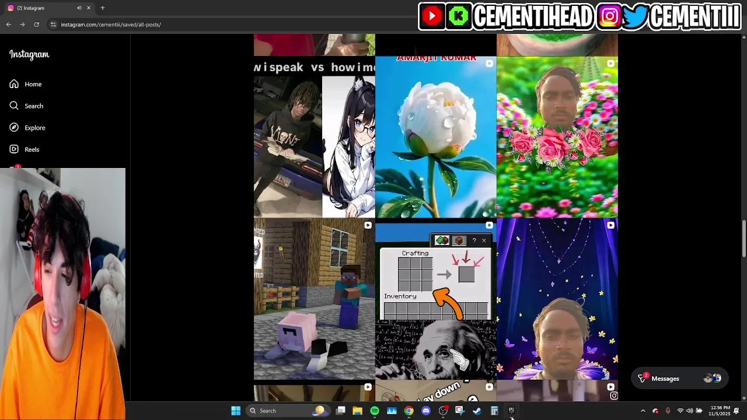Click the microphone tray icon
Viewport: 747px width, 420px height.
tap(668, 411)
